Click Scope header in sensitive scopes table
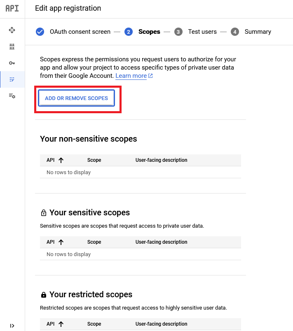This screenshot has width=293, height=331. tap(94, 242)
